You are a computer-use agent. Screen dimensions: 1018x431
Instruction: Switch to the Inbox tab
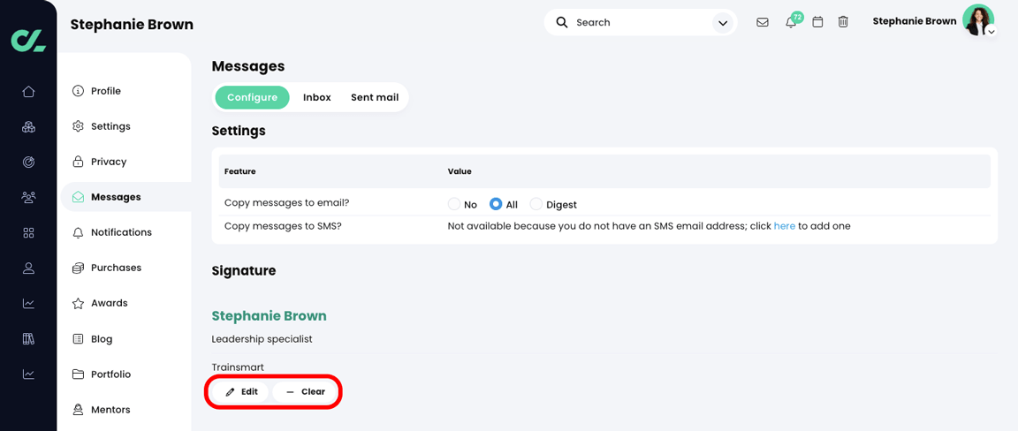tap(317, 97)
